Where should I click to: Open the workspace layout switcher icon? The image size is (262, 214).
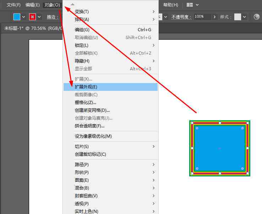point(190,5)
